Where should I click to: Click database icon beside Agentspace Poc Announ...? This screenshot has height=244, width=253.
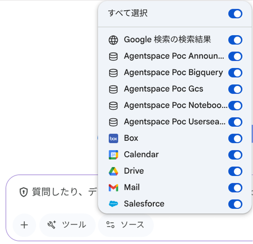[113, 56]
